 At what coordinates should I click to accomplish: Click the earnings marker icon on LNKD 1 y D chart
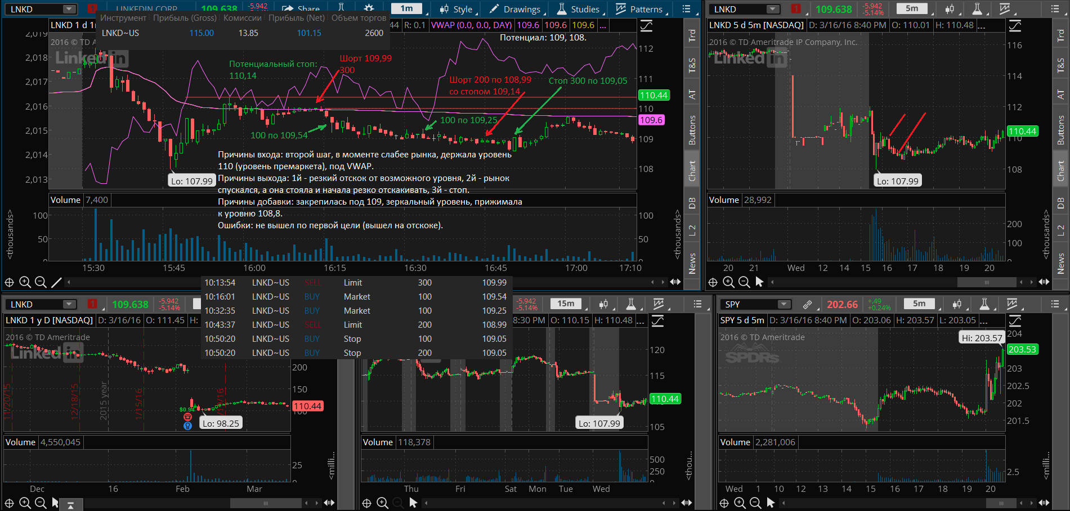pyautogui.click(x=188, y=417)
